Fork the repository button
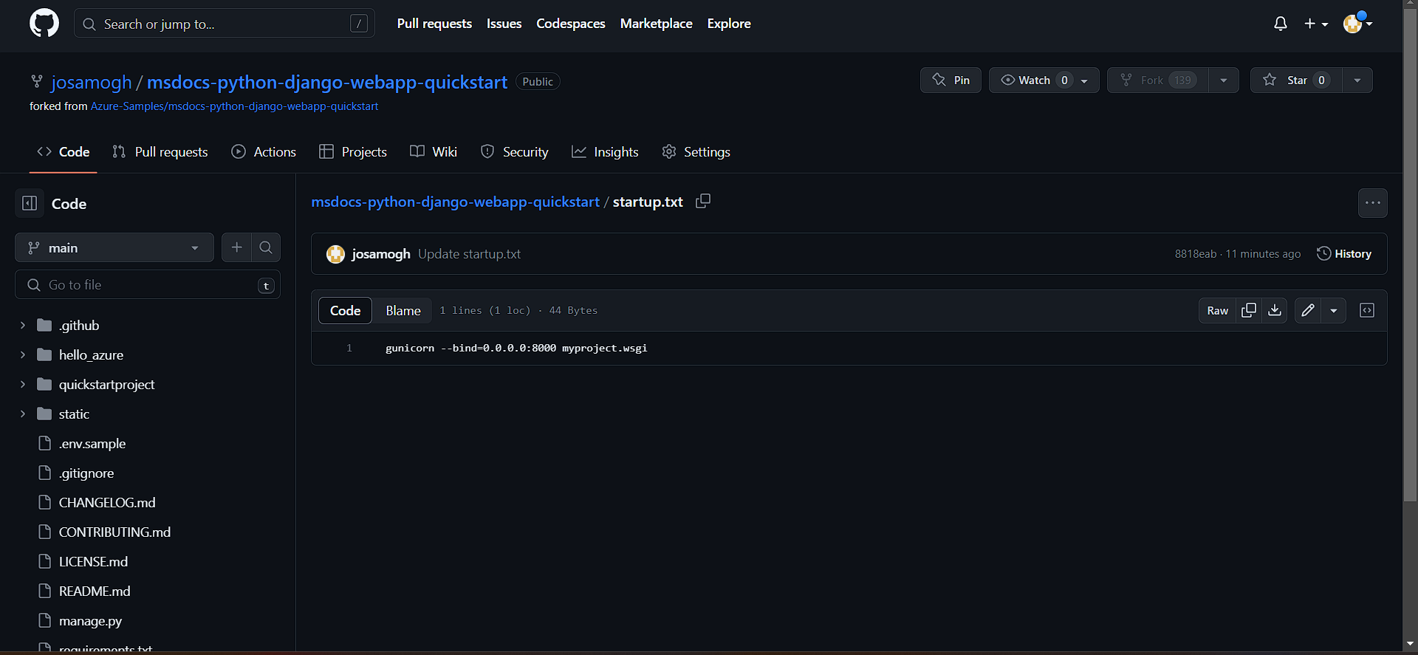The width and height of the screenshot is (1418, 655). (1158, 80)
